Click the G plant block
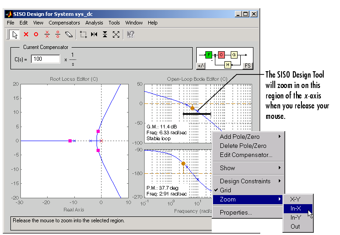Screen dimensions: 340x235 (234, 55)
